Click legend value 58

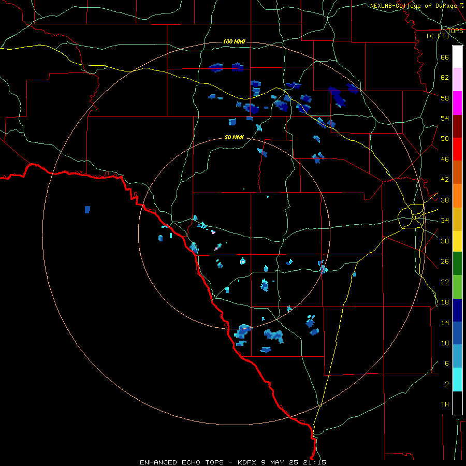[445, 98]
